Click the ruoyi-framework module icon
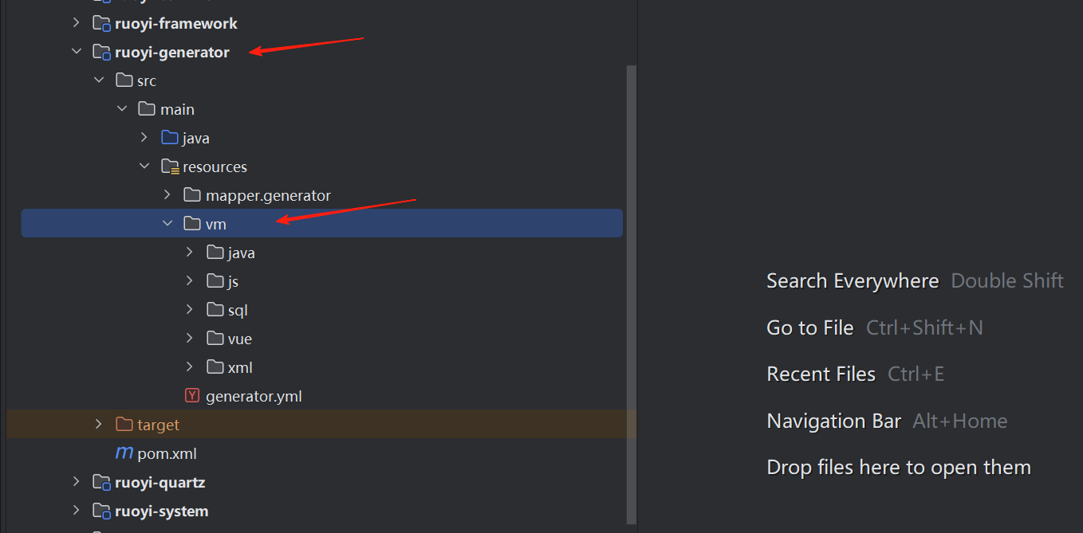The width and height of the screenshot is (1083, 533). pyautogui.click(x=101, y=24)
